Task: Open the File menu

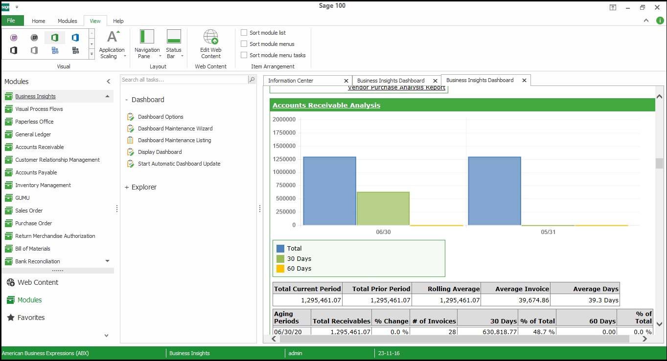Action: pyautogui.click(x=11, y=21)
